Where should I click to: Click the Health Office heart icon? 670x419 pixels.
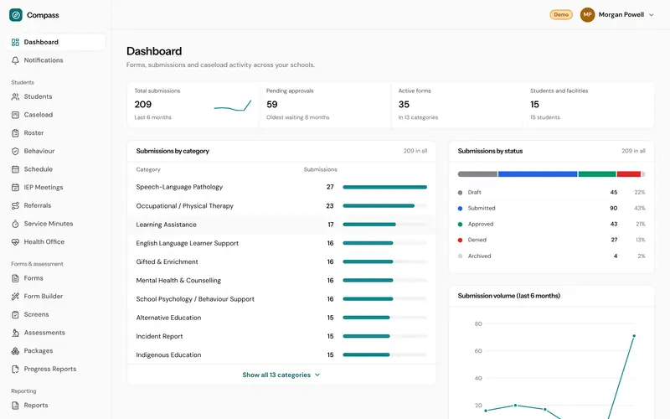(15, 242)
